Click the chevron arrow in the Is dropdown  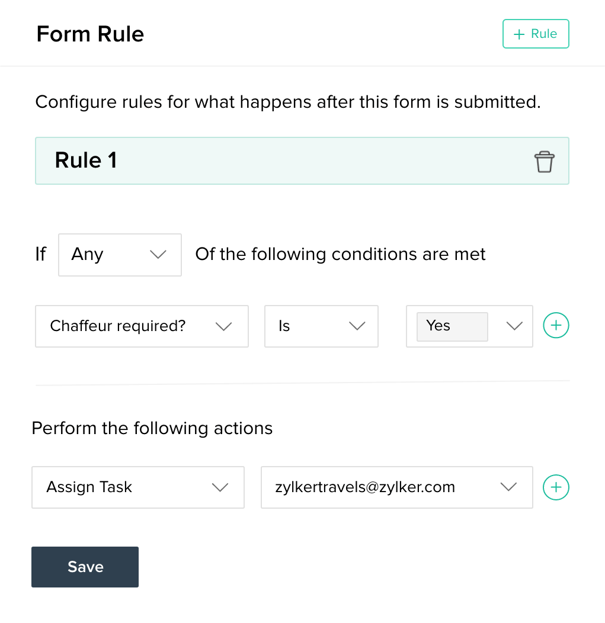[x=356, y=326]
